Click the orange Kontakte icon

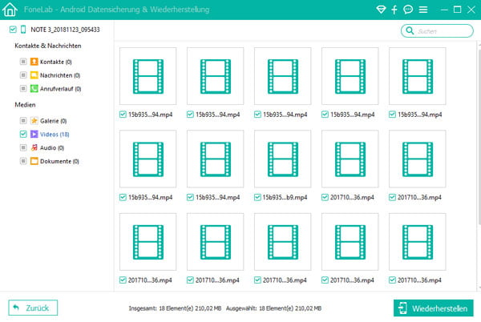34,62
